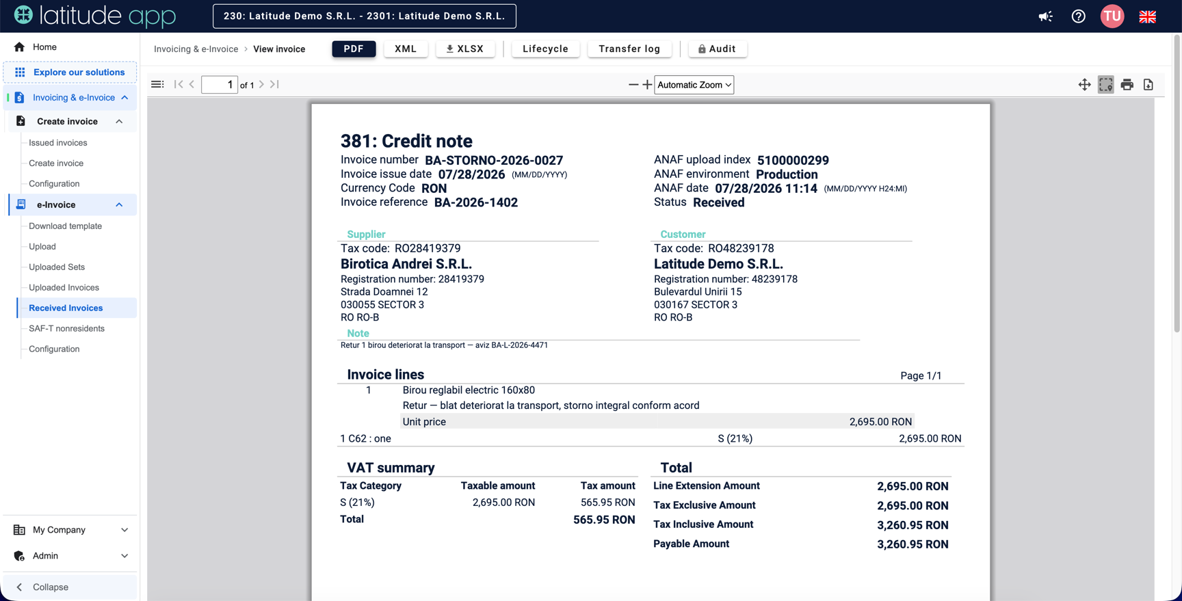The width and height of the screenshot is (1182, 601).
Task: Click the Unit price 2,695.00 RON value
Action: [880, 422]
